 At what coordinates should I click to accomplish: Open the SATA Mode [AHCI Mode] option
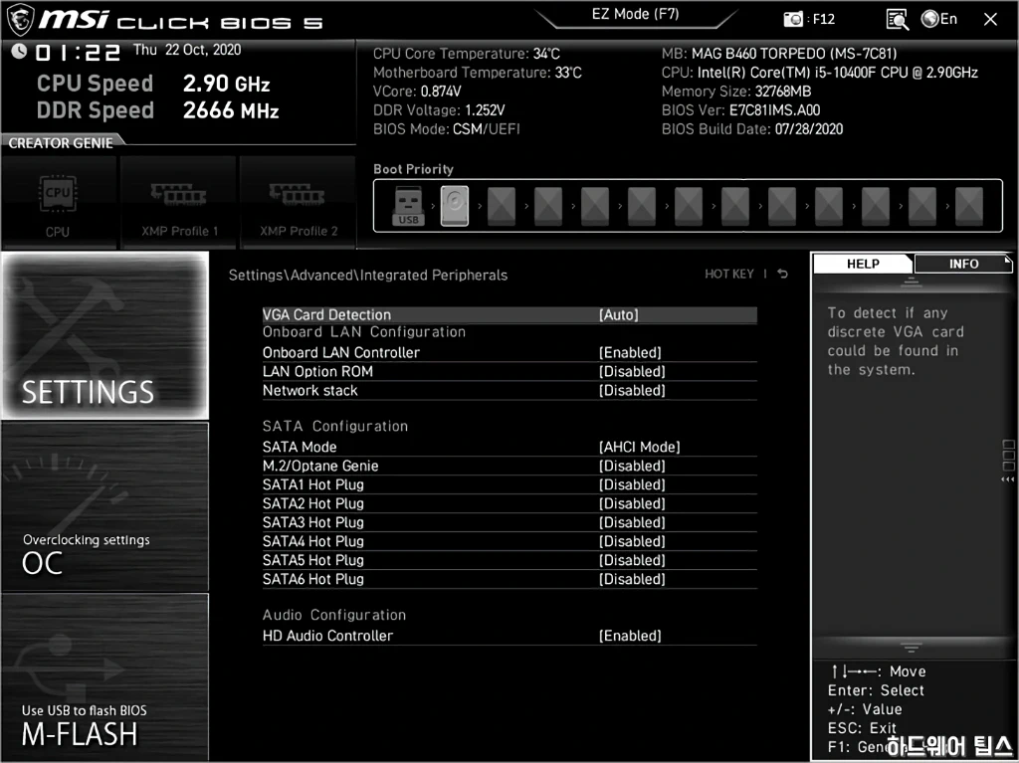[x=509, y=447]
